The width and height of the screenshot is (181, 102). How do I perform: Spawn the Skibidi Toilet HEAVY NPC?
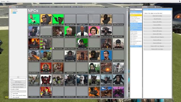pos(82,44)
